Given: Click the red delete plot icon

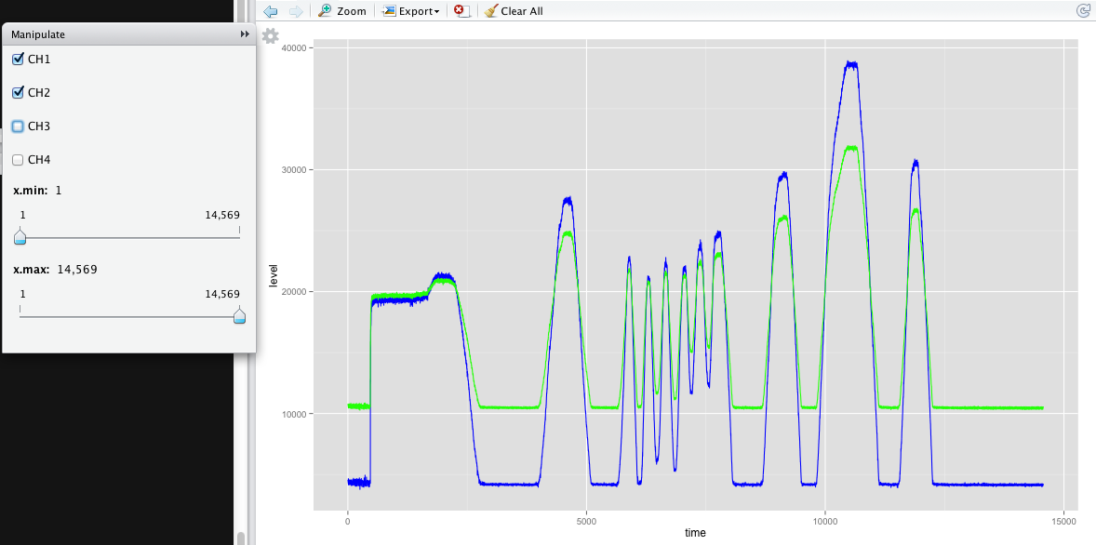Looking at the screenshot, I should click(x=461, y=10).
